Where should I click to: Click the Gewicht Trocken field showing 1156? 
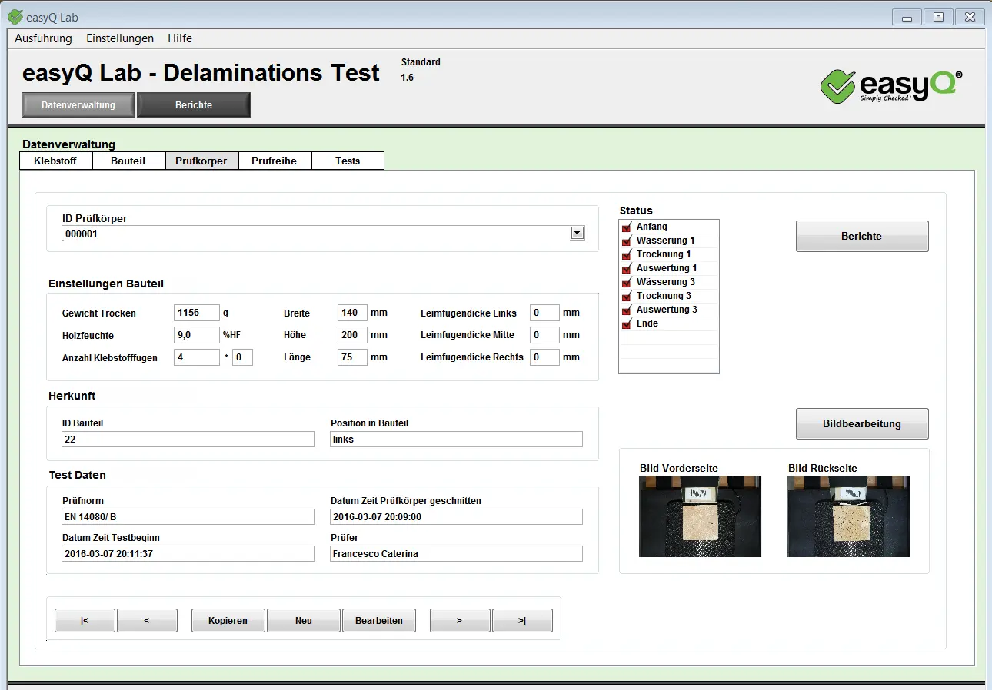[197, 313]
